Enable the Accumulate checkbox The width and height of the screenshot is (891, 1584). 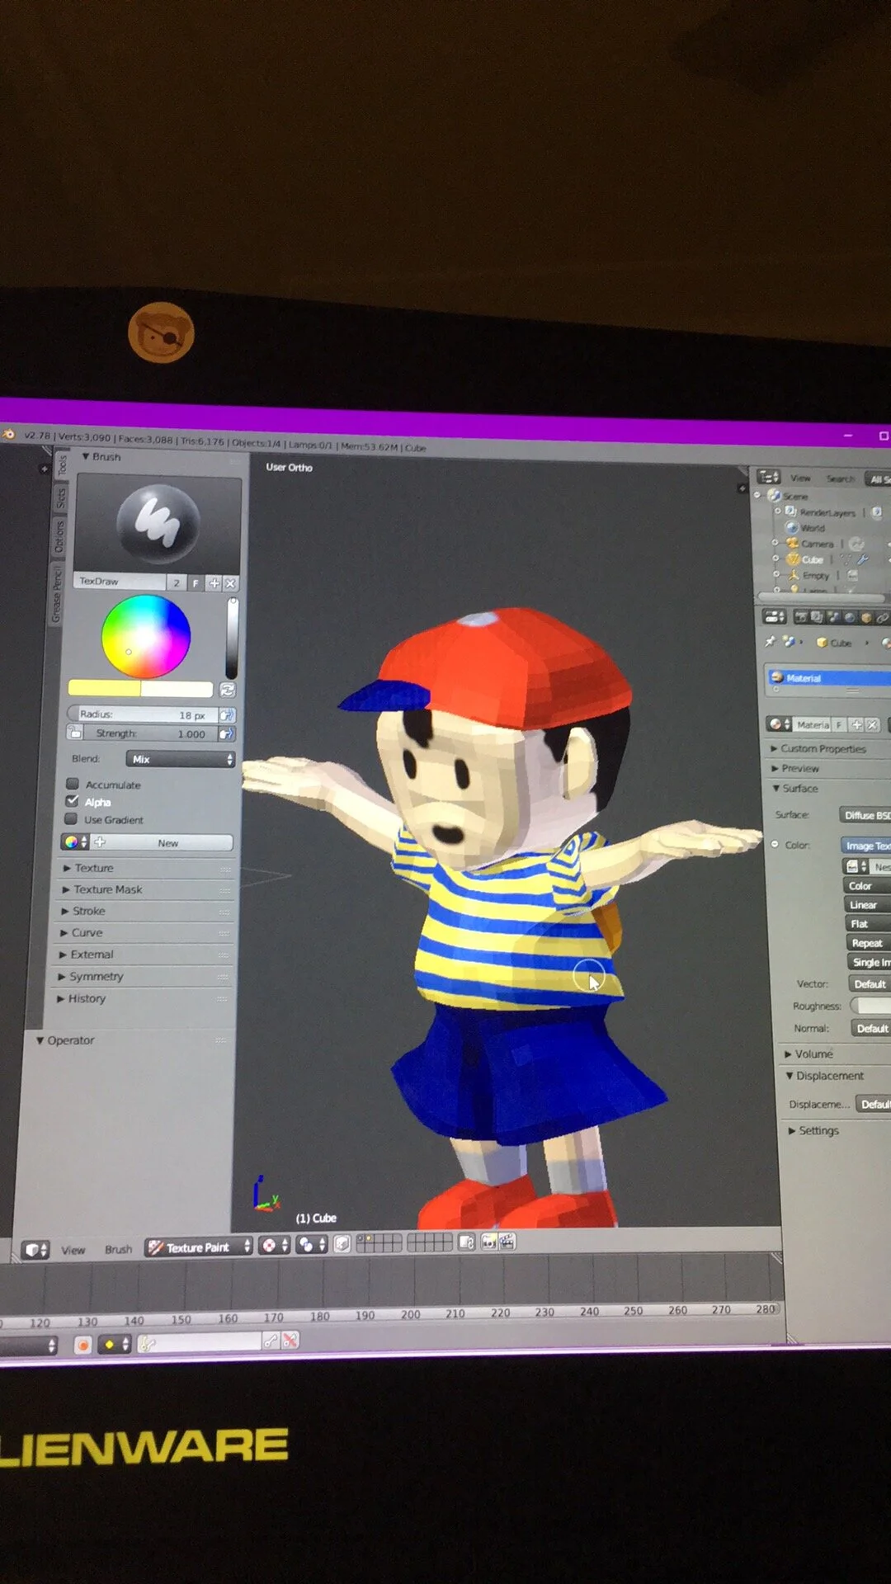pyautogui.click(x=73, y=784)
